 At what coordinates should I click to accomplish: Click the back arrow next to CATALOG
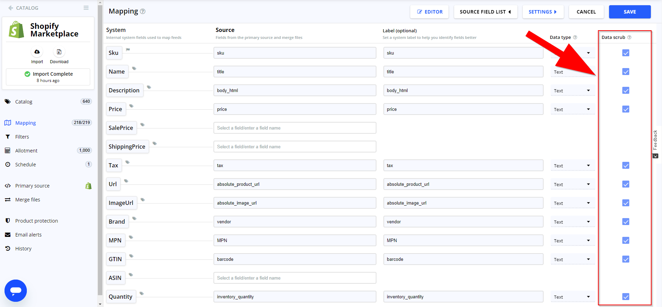click(x=11, y=8)
